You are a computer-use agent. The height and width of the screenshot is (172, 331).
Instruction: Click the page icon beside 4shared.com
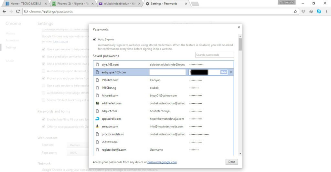pyautogui.click(x=97, y=95)
